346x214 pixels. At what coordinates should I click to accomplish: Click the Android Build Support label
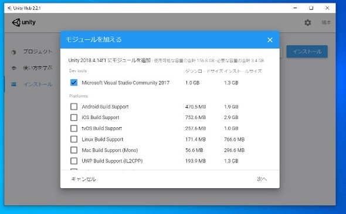pos(105,107)
